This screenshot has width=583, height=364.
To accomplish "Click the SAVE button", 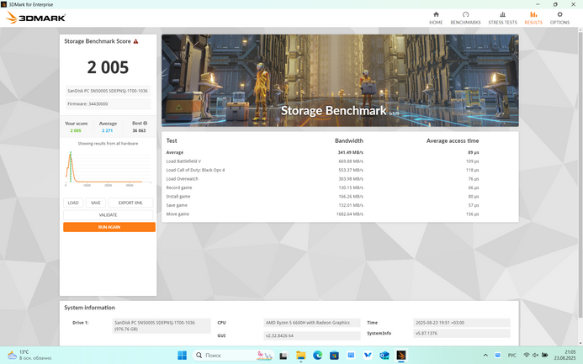I will coord(96,203).
